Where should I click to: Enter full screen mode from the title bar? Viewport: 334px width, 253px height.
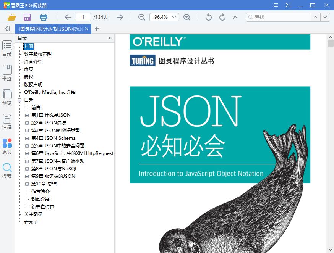pyautogui.click(x=288, y=5)
